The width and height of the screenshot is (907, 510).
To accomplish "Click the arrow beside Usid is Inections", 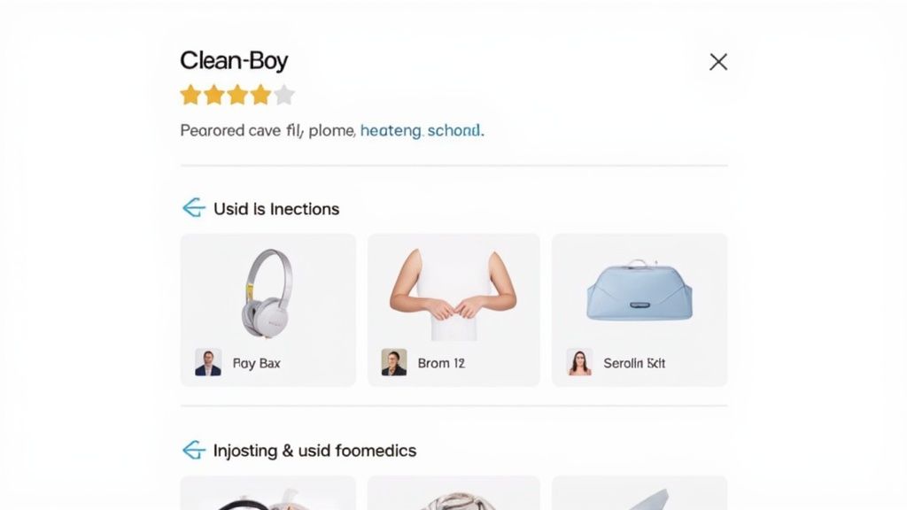I will click(194, 207).
